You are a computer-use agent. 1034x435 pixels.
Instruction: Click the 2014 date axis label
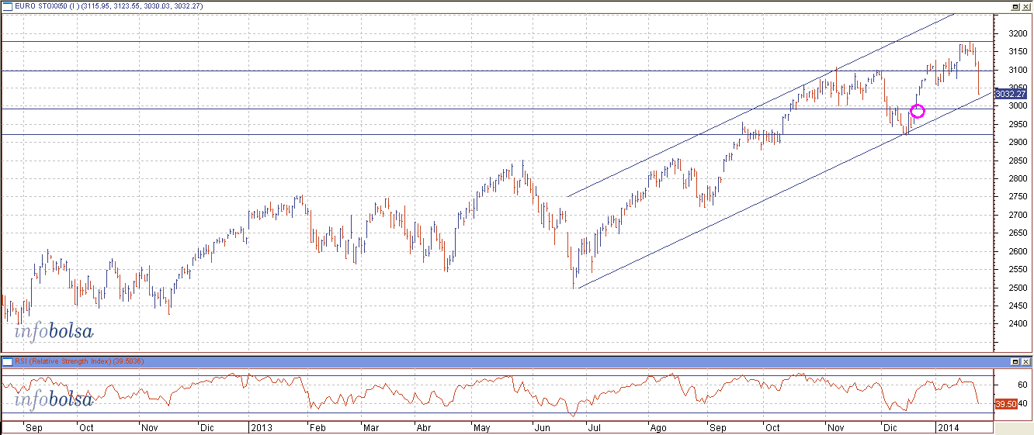(x=947, y=428)
